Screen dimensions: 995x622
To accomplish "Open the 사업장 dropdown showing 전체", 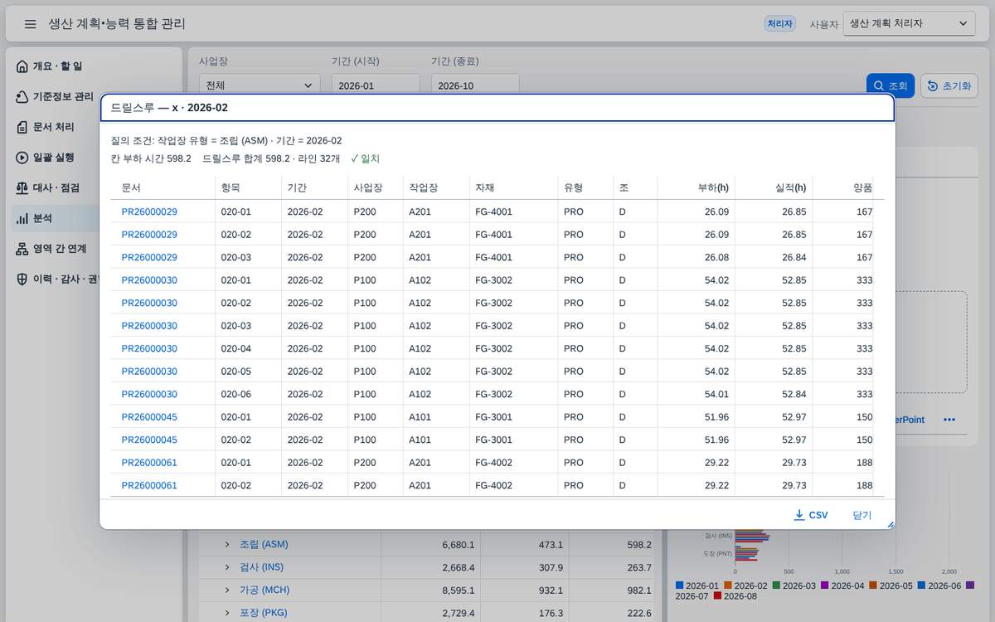I will coord(260,85).
